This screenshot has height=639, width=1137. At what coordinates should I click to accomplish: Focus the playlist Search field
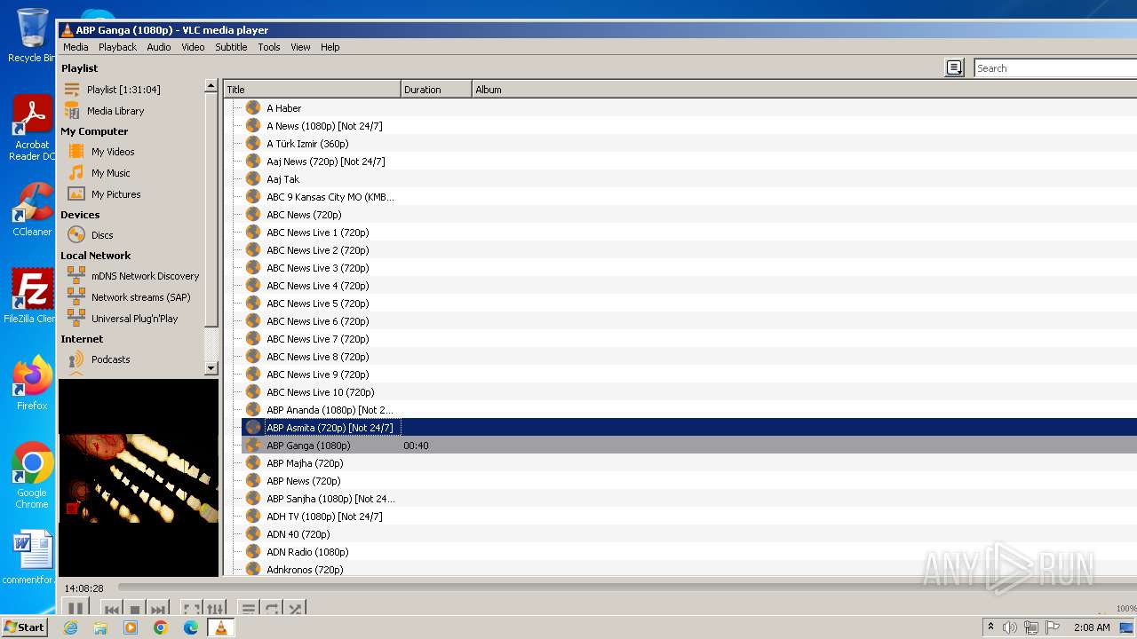(x=1055, y=68)
